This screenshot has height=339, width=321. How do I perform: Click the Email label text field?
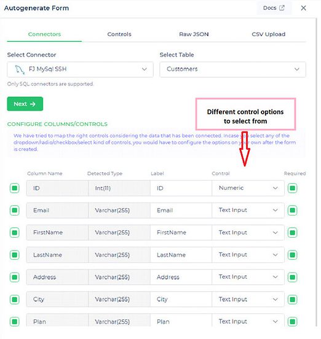181,211
